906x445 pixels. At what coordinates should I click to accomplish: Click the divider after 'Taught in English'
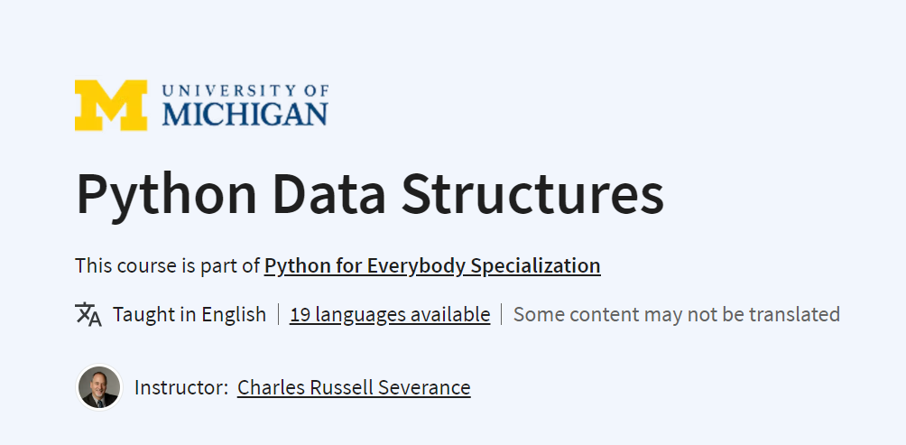tap(278, 314)
